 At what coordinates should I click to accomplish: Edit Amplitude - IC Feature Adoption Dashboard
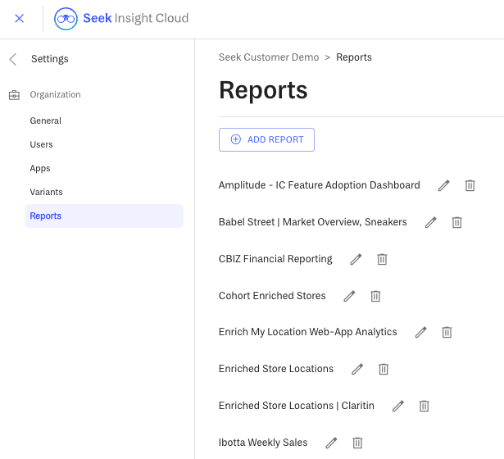(443, 185)
